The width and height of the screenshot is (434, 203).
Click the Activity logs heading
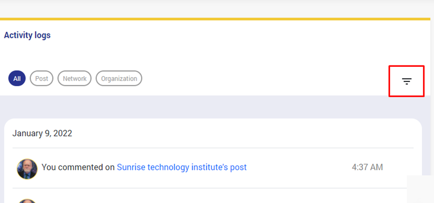27,35
